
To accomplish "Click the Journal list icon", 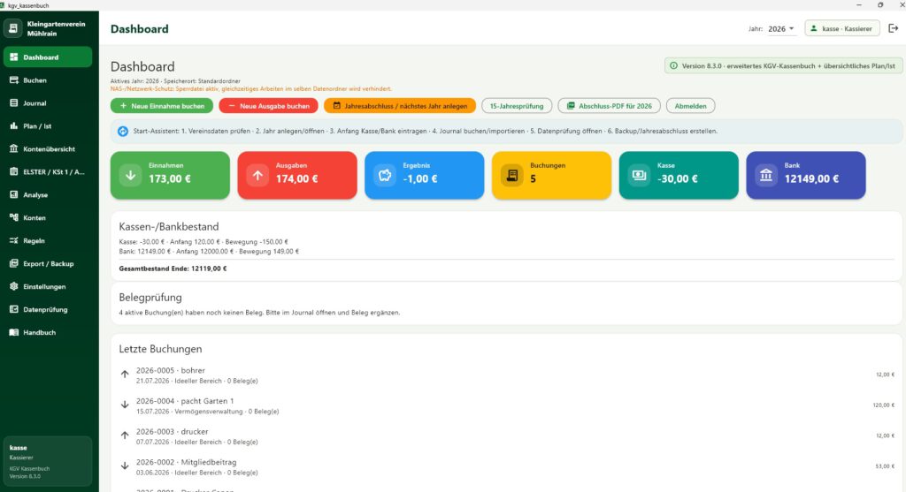I will pyautogui.click(x=14, y=103).
